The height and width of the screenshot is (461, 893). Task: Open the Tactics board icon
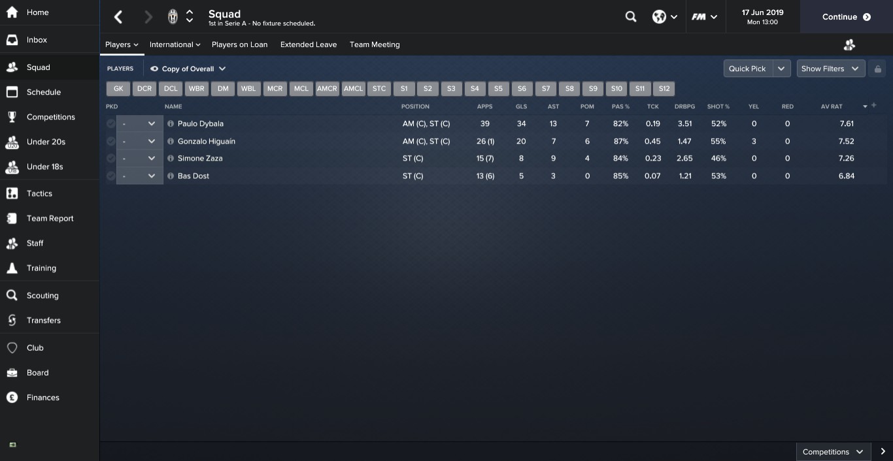(x=12, y=193)
